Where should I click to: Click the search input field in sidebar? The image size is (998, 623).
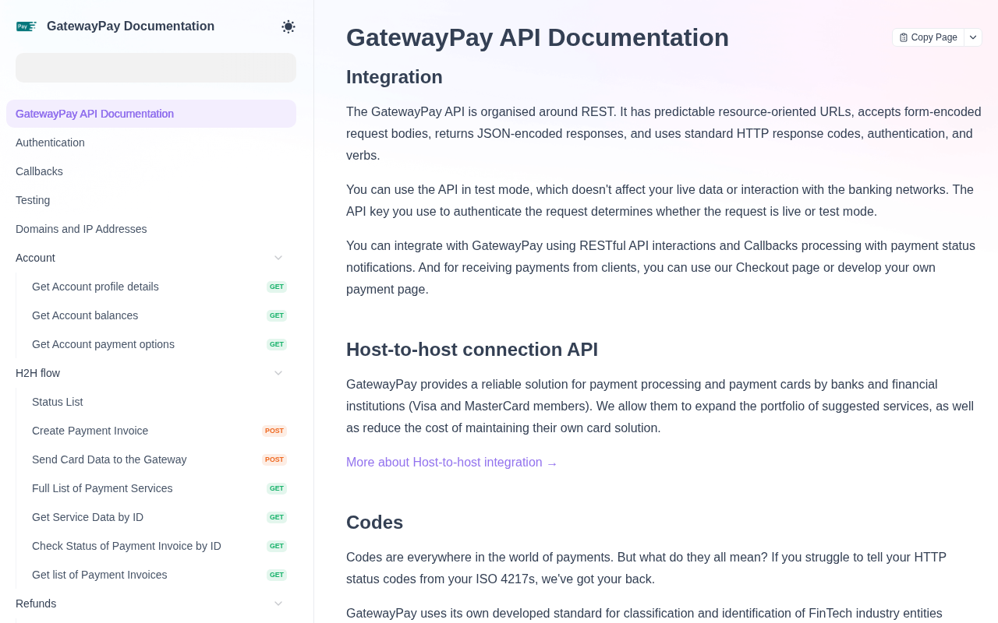pos(156,68)
